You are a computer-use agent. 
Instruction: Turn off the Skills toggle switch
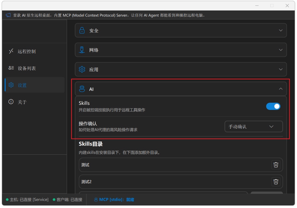point(273,106)
